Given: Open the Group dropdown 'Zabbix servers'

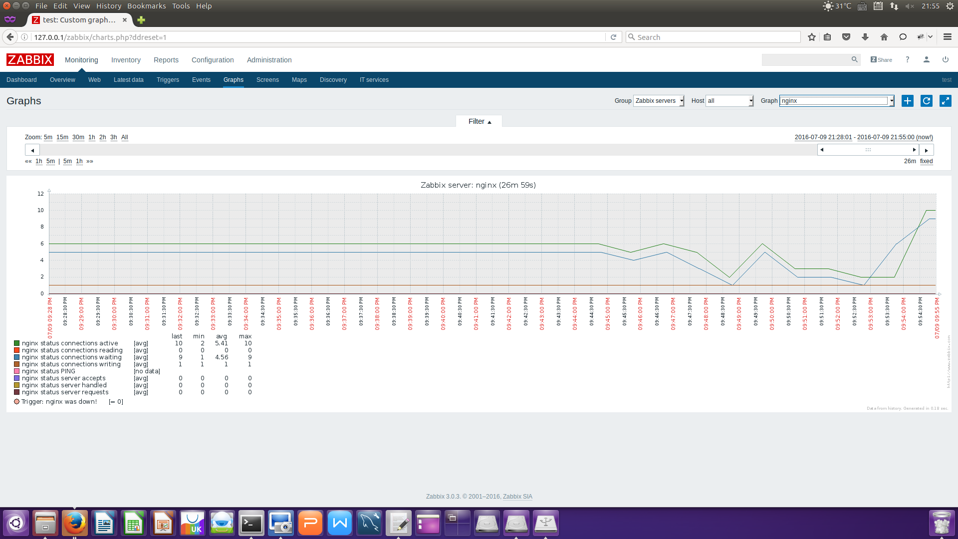Looking at the screenshot, I should (x=659, y=101).
